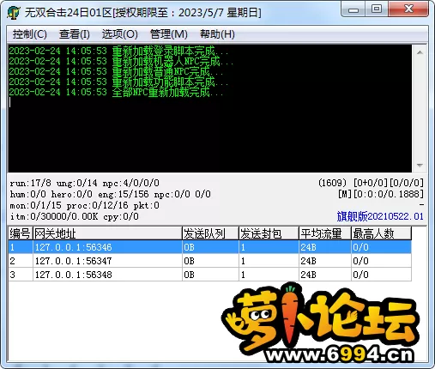Open the 选项(O) menu
Image resolution: width=435 pixels, height=369 pixels.
(120, 34)
